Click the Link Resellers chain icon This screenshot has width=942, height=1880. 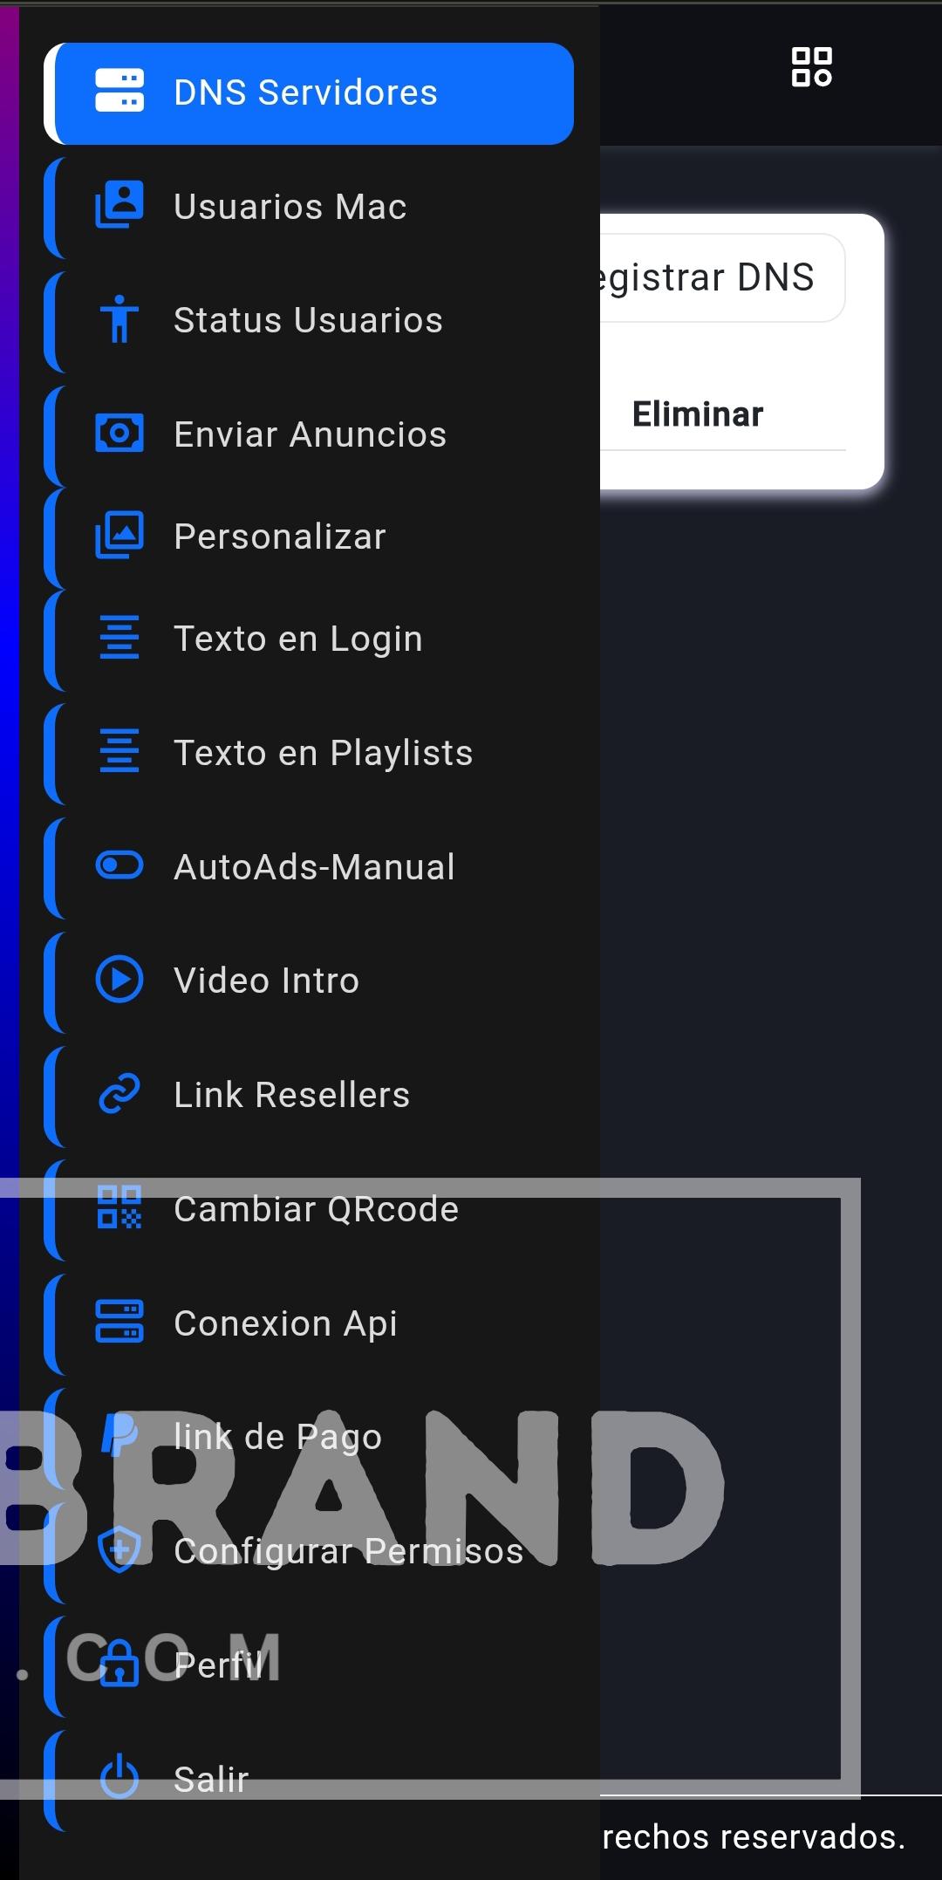click(119, 1094)
